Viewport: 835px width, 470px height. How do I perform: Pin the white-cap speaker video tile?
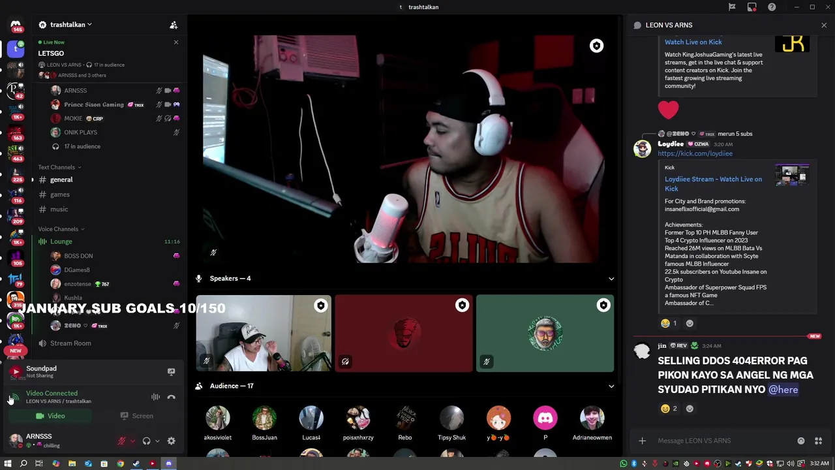321,305
